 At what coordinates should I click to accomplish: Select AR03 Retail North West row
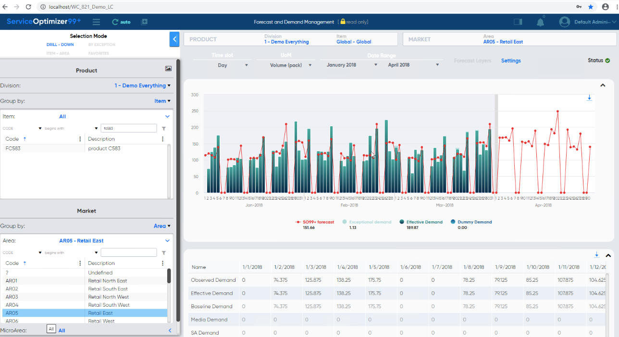coord(84,297)
